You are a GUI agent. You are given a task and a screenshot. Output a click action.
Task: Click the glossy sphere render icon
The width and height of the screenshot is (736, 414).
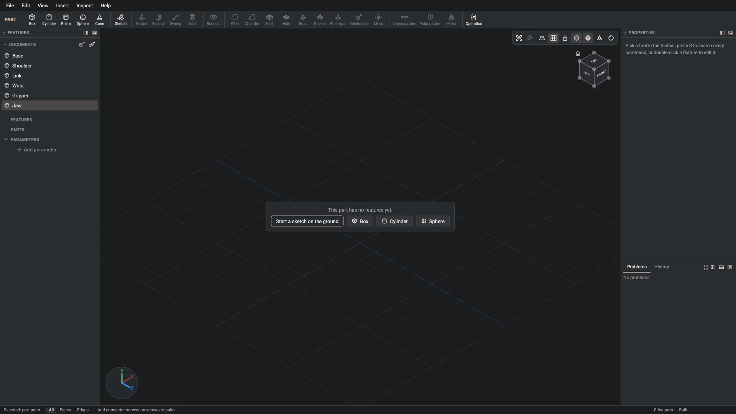pyautogui.click(x=611, y=38)
